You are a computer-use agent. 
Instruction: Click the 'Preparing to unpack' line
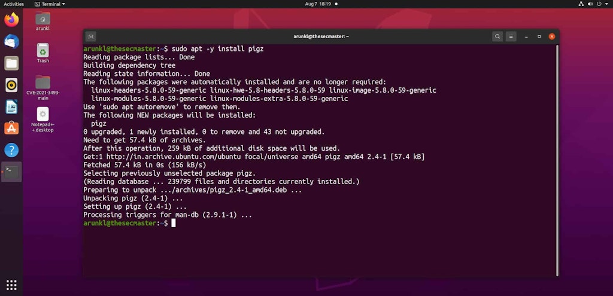(192, 190)
